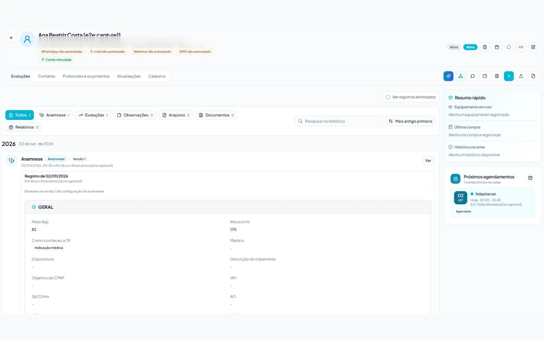Click the teal plus add button

tap(509, 76)
